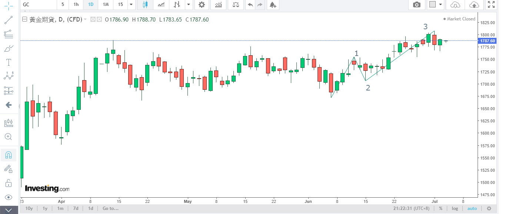Screen dimensions: 505x214
Task: Enable log scale on the price axis
Action: pyautogui.click(x=455, y=208)
